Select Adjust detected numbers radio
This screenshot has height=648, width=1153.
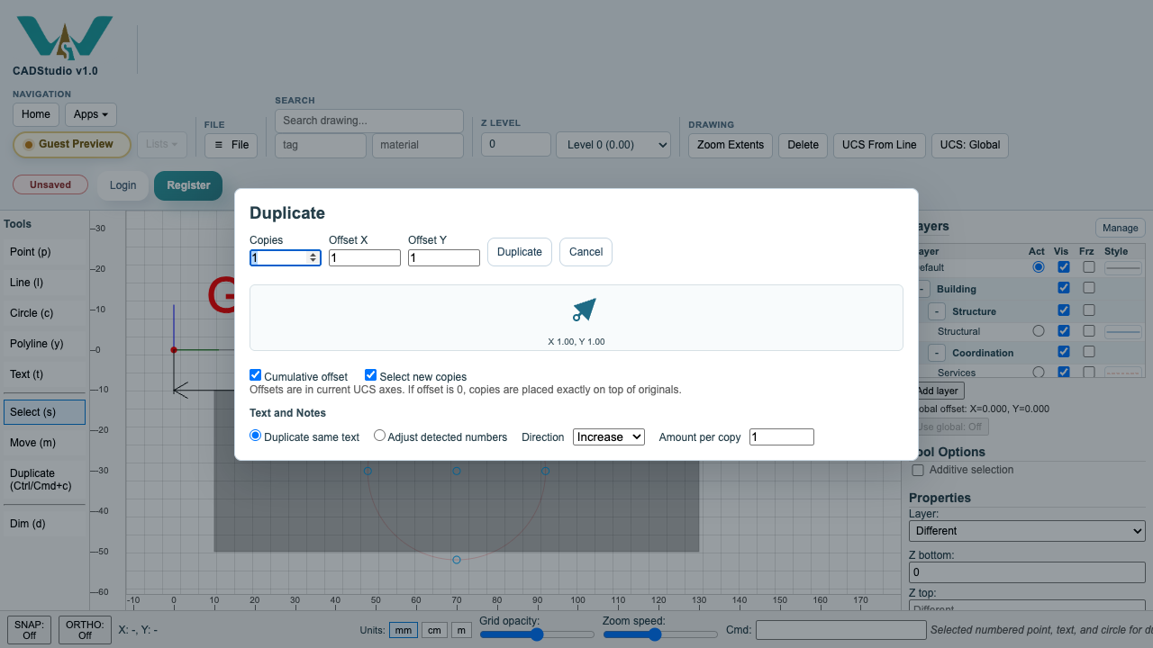380,436
